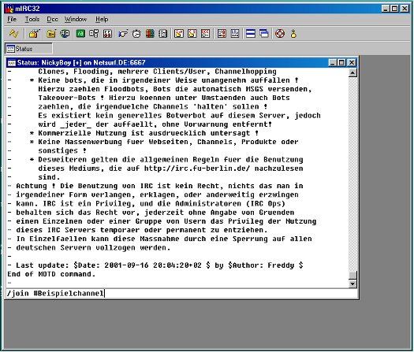The height and width of the screenshot is (352, 414).
Task: Open the Options folder-and-hammer icon
Action: tap(35, 34)
